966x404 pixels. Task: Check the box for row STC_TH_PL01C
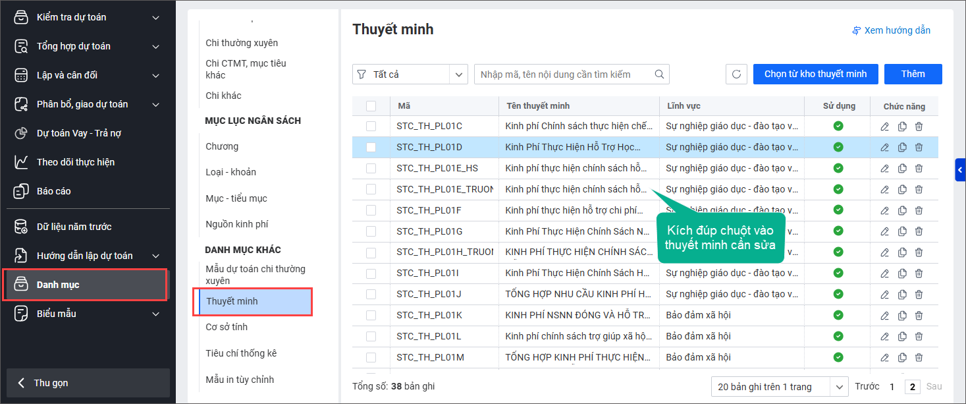[x=371, y=127]
